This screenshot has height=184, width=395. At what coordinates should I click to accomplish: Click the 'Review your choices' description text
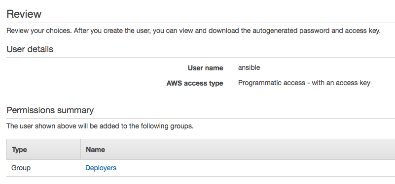(x=193, y=31)
